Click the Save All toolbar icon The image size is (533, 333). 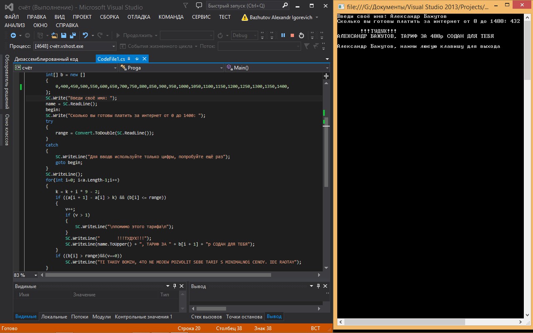pos(73,35)
